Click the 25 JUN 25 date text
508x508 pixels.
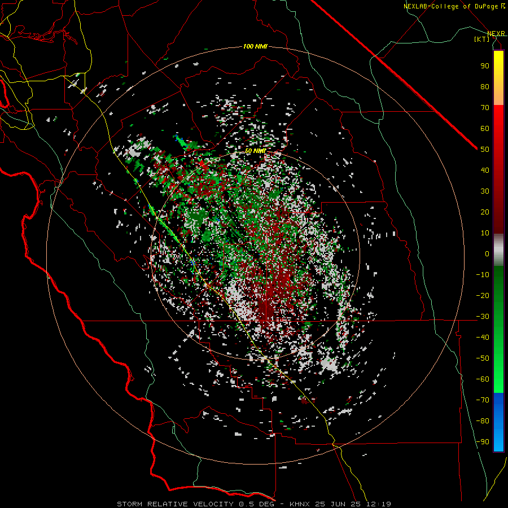[x=338, y=504]
